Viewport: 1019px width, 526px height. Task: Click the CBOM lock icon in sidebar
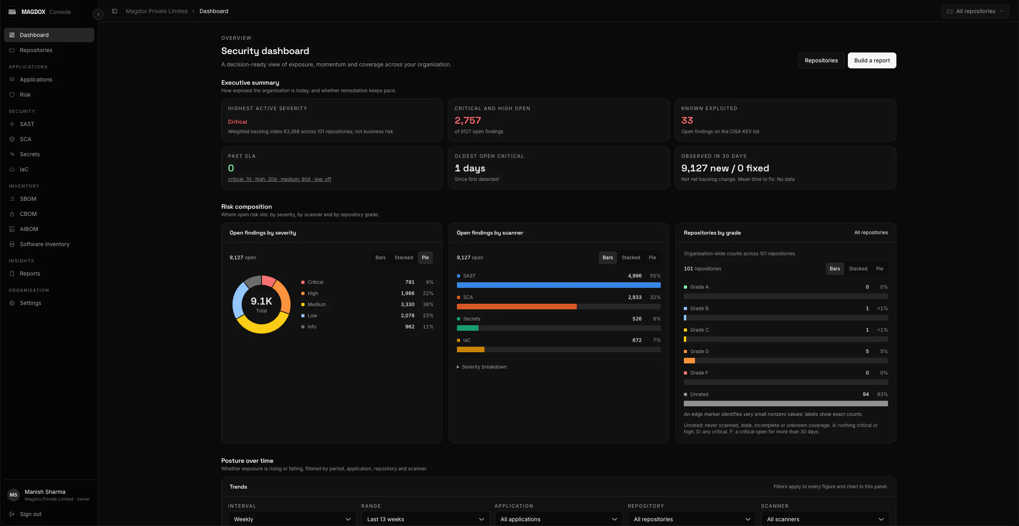coord(12,214)
